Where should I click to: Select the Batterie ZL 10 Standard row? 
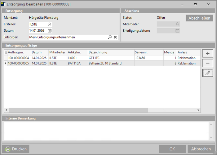pos(105,64)
